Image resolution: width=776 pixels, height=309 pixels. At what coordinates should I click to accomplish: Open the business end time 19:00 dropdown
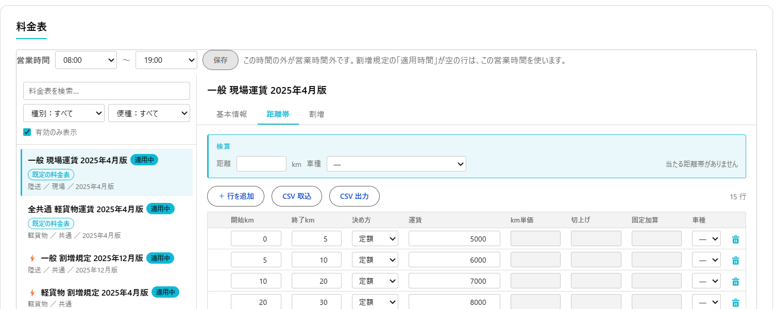pyautogui.click(x=166, y=60)
